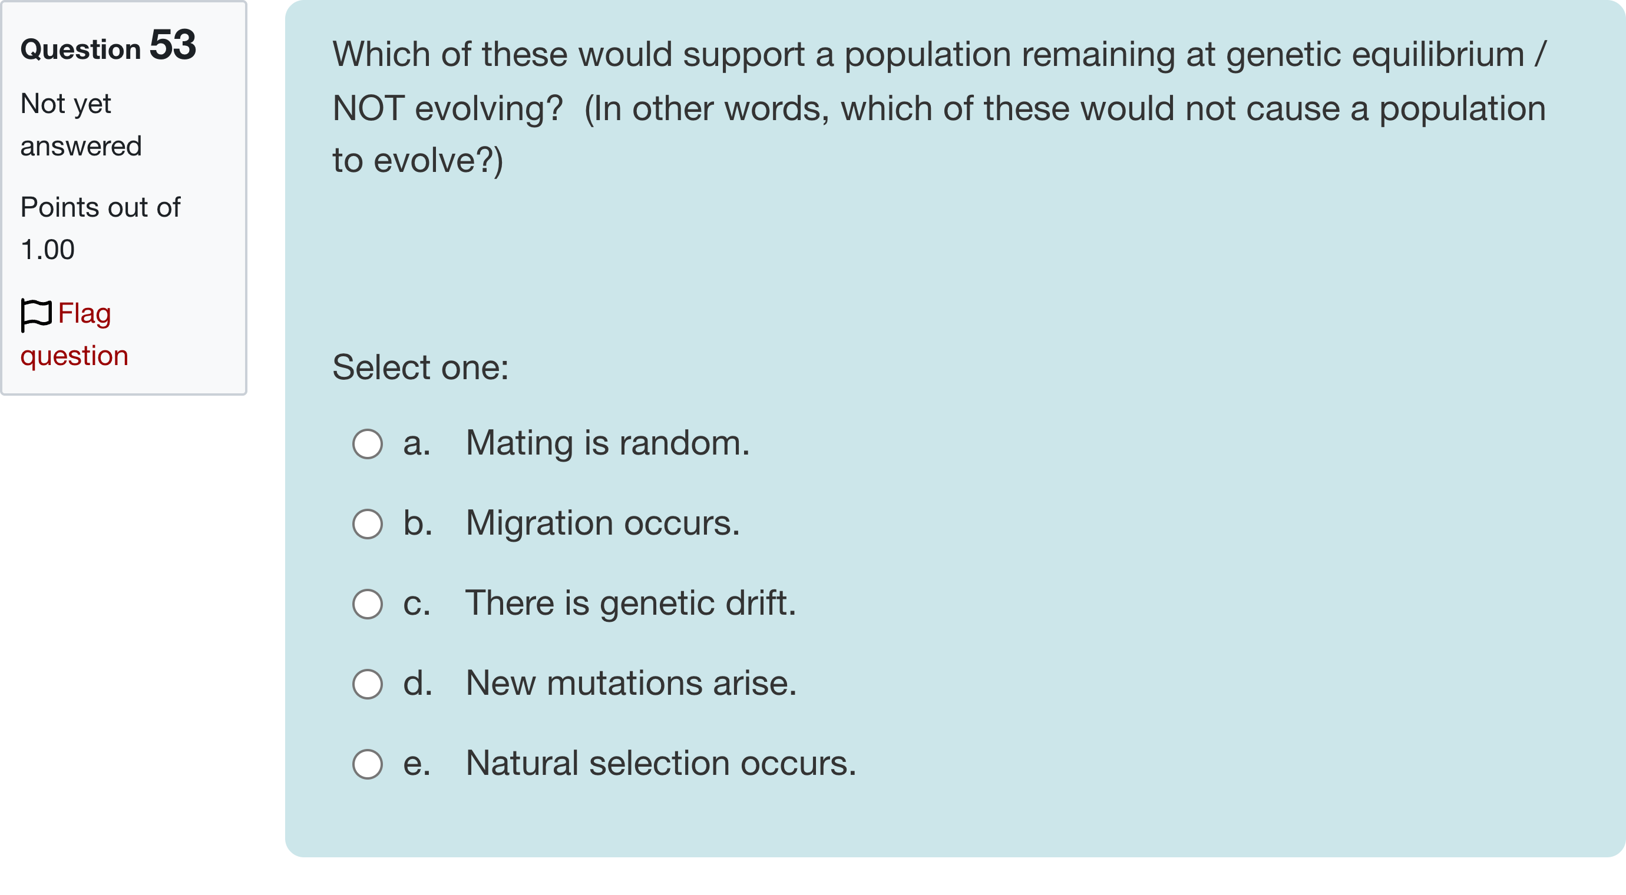Viewport: 1626px width, 895px height.
Task: Click the "There is genetic drift." answer text
Action: point(630,603)
